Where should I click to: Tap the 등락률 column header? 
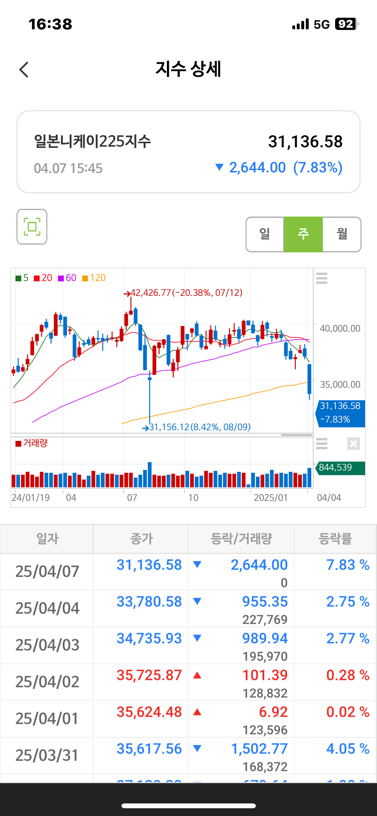pyautogui.click(x=335, y=539)
